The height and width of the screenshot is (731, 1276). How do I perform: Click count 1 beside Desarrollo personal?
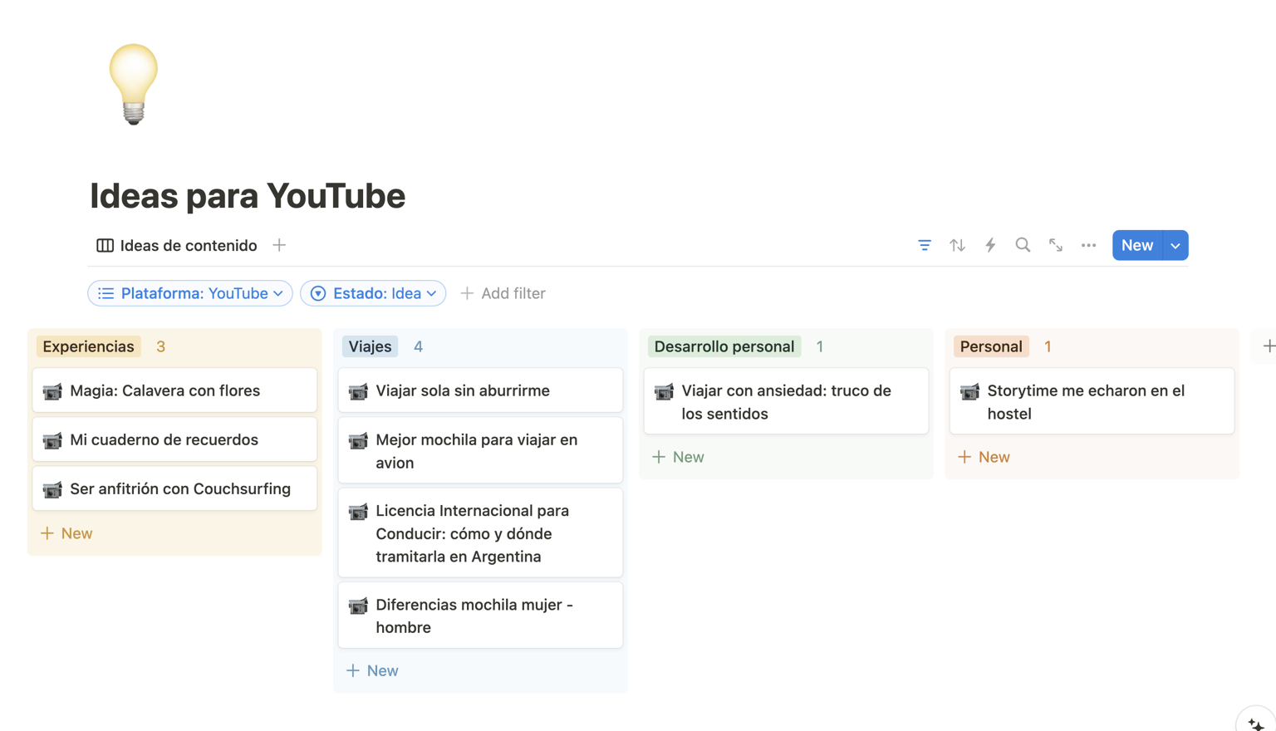coord(820,346)
